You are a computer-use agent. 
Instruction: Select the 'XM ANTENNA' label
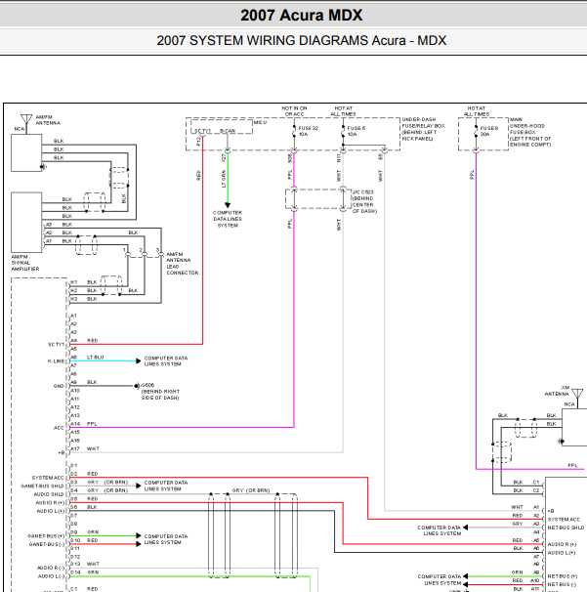[x=557, y=391]
